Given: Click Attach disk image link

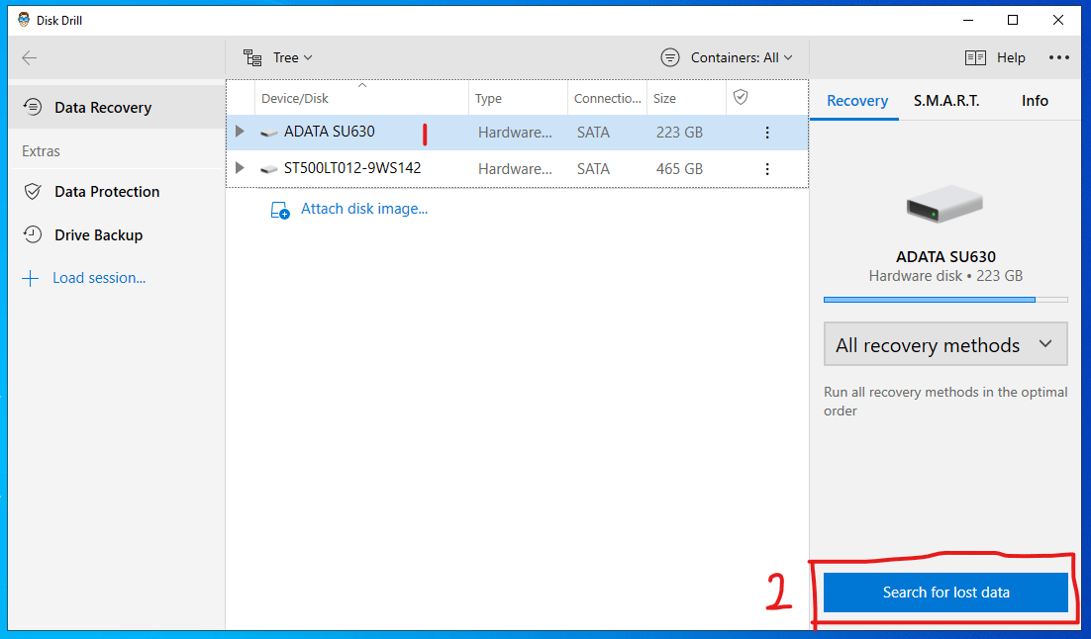Looking at the screenshot, I should (364, 209).
